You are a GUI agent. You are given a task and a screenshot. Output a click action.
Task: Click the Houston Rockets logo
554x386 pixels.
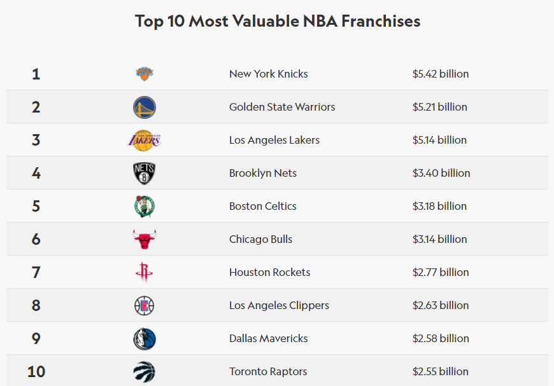[145, 272]
